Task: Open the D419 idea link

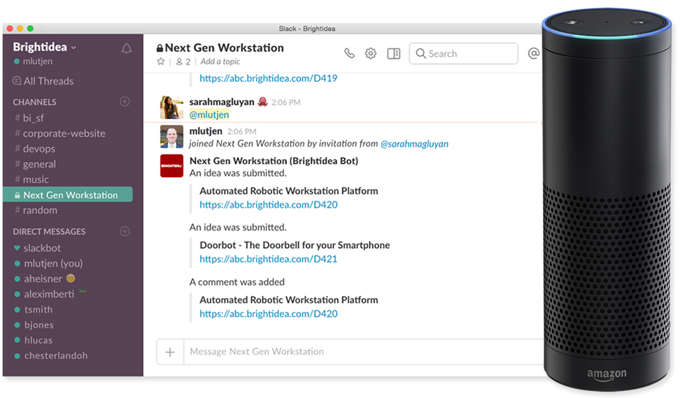Action: click(268, 78)
